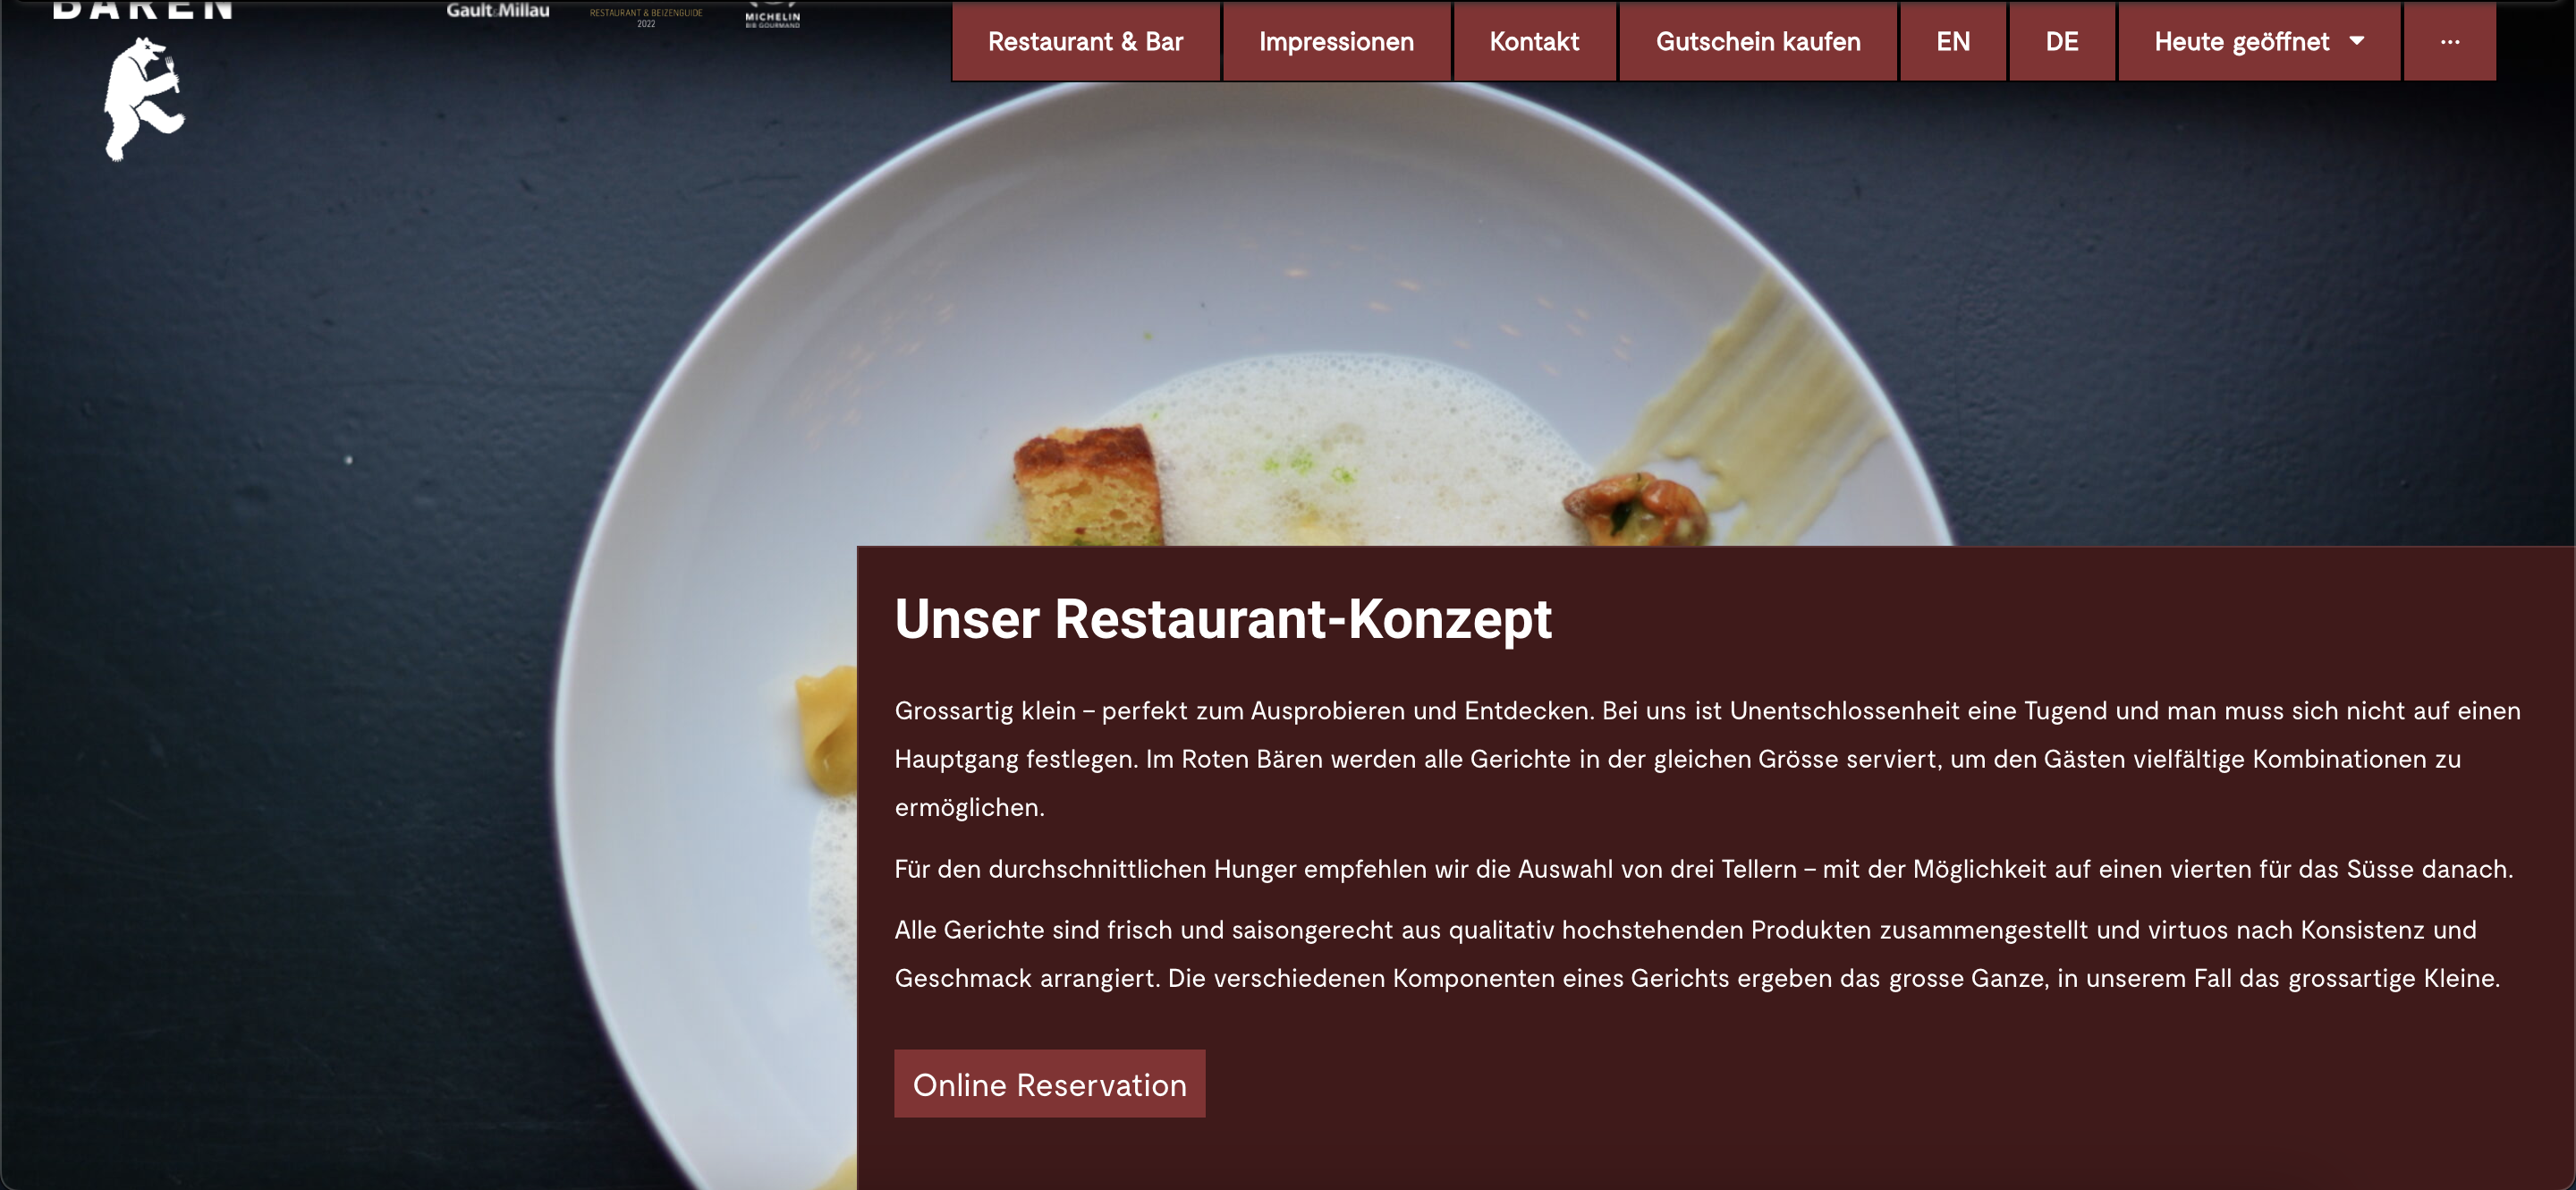Click the paragraph starting Alle Gerichte sind frisch

(1697, 954)
